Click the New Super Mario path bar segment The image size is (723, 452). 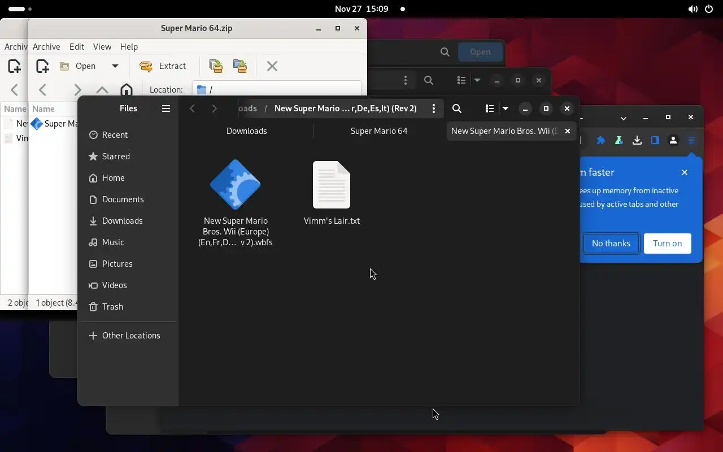coord(346,108)
